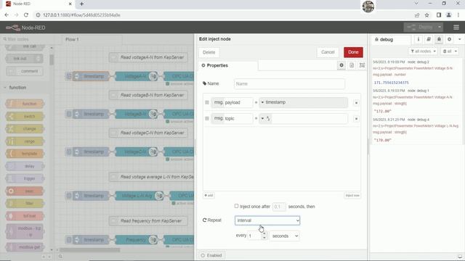Open Chrome tab search chevron
The image size is (465, 261).
[x=416, y=4]
